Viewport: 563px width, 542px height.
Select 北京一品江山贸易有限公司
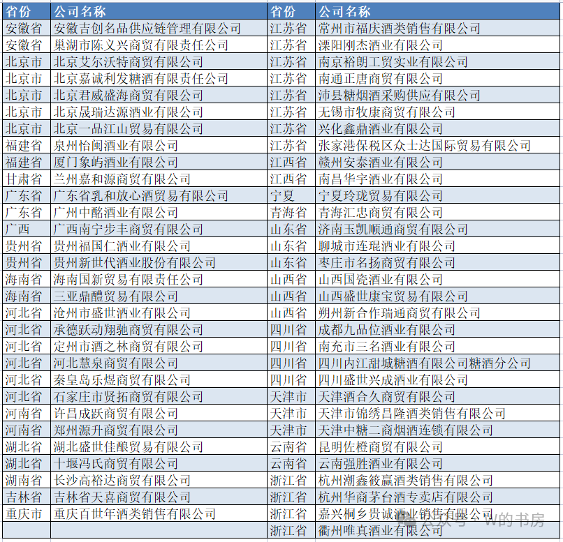tap(159, 128)
